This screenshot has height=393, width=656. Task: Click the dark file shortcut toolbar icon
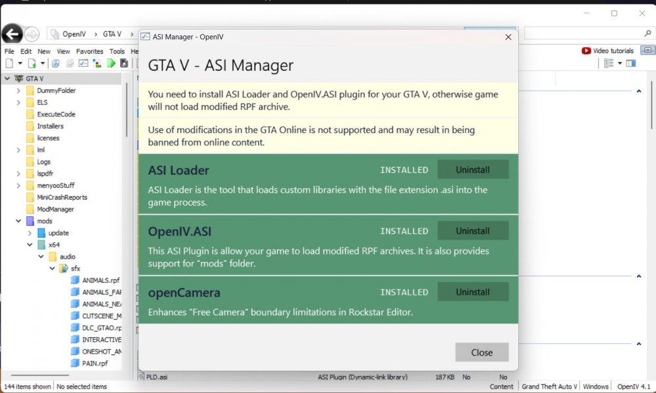pos(124,64)
